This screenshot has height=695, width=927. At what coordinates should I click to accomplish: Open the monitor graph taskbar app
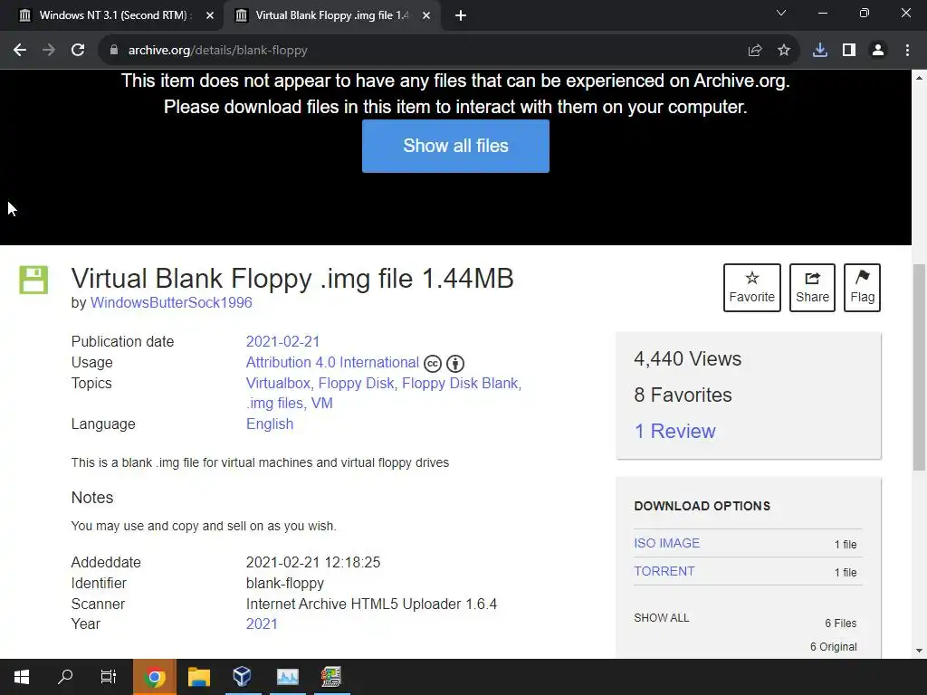click(x=287, y=677)
